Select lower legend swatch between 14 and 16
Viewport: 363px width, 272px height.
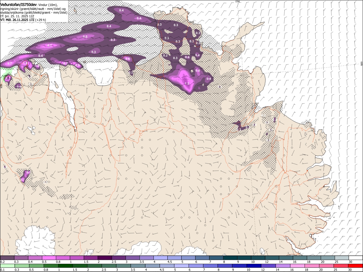[283, 266]
